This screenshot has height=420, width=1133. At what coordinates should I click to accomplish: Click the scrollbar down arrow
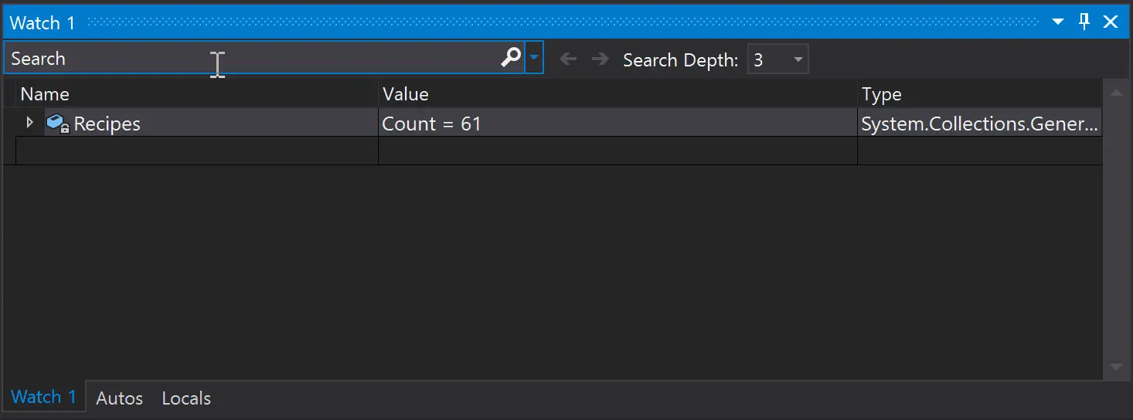(1115, 367)
